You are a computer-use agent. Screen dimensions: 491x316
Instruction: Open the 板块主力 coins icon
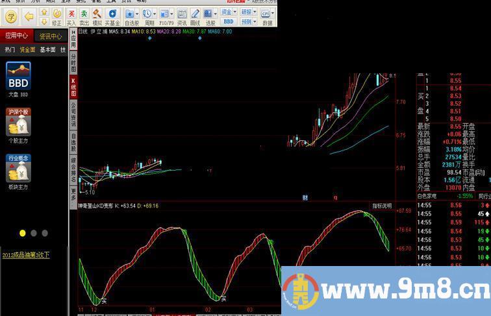(x=18, y=171)
